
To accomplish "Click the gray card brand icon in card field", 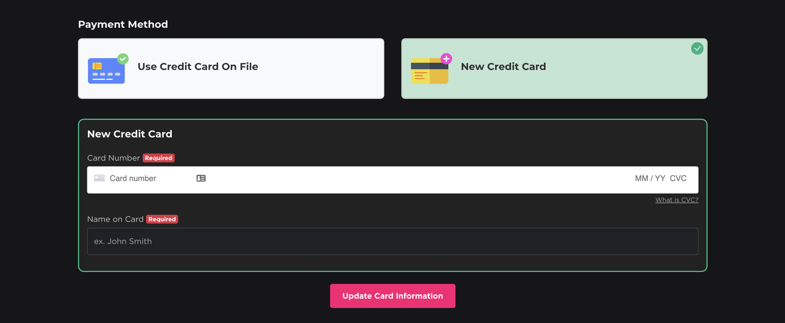I will (99, 178).
